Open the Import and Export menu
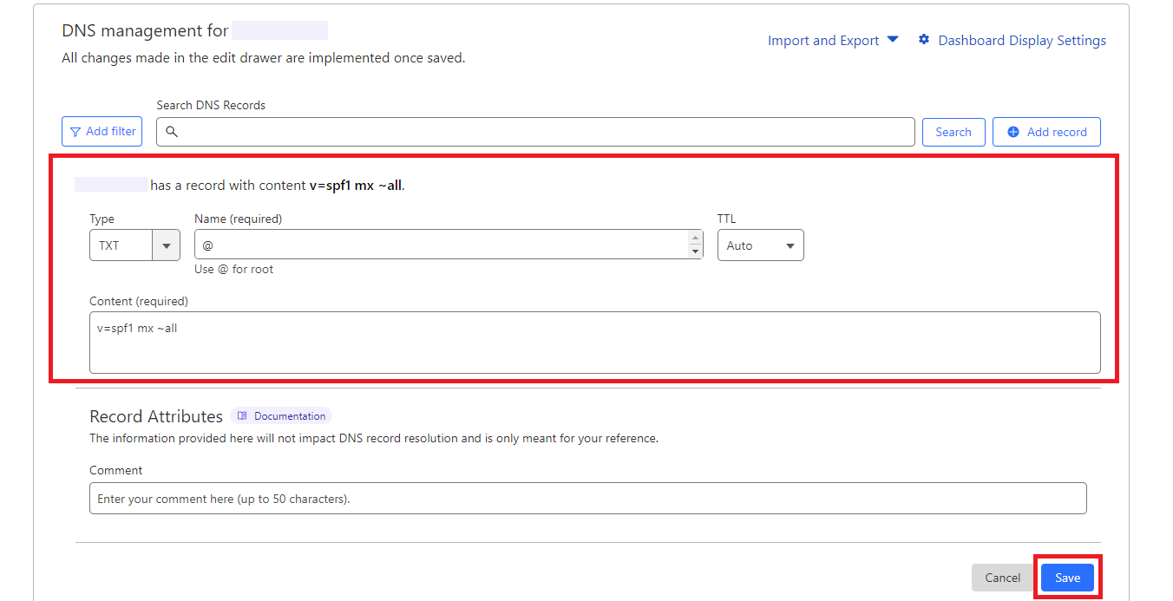Screen dimensions: 1173x601 pos(823,41)
